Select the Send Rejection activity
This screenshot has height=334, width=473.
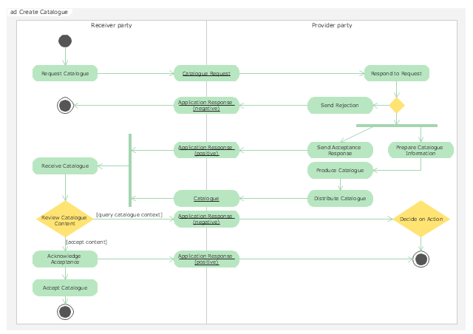[339, 105]
